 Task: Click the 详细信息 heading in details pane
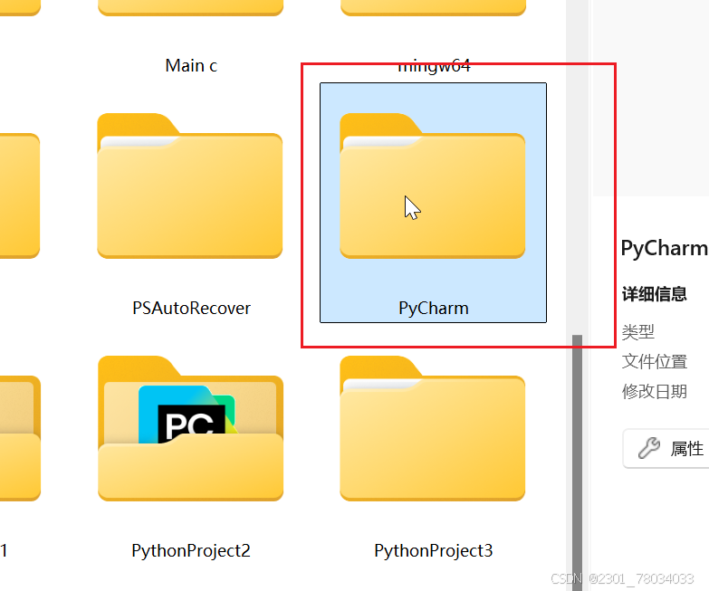(655, 294)
